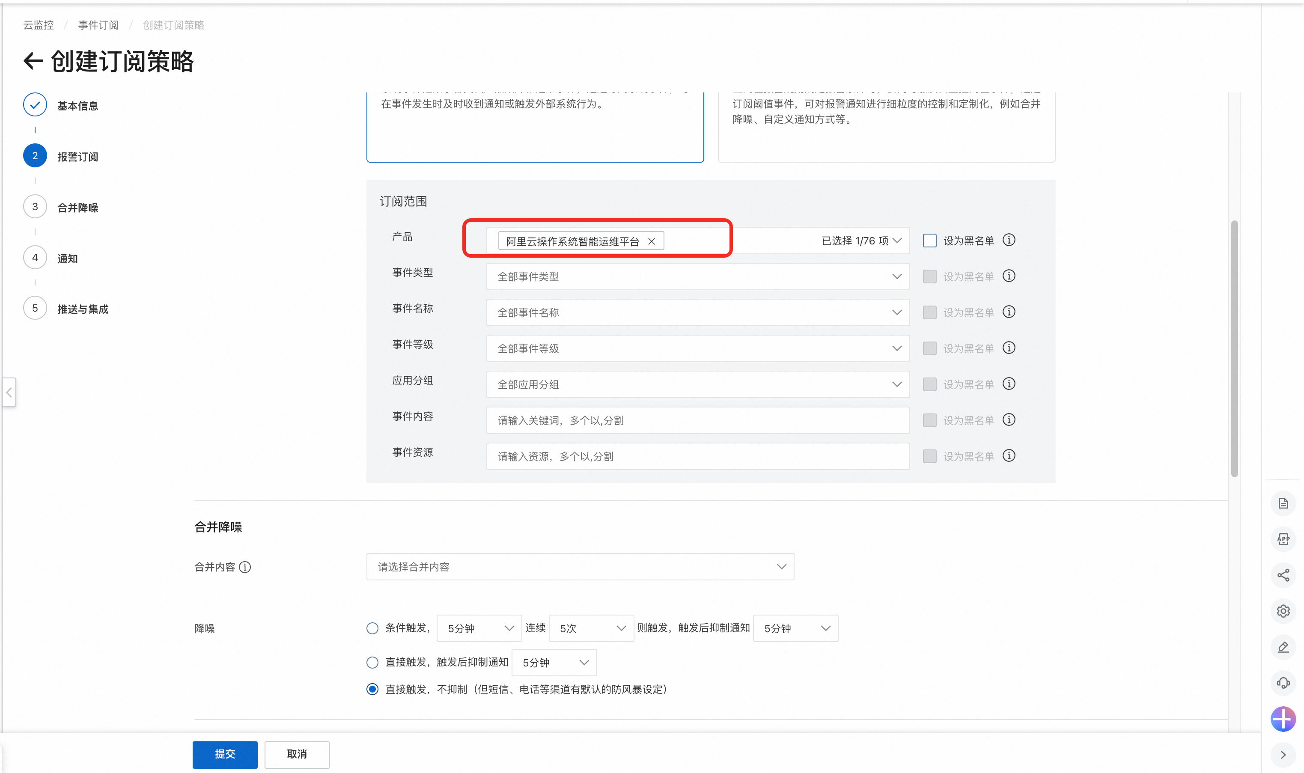The height and width of the screenshot is (773, 1304).
Task: Open 事件订阅 in the breadcrumb
Action: pos(98,25)
